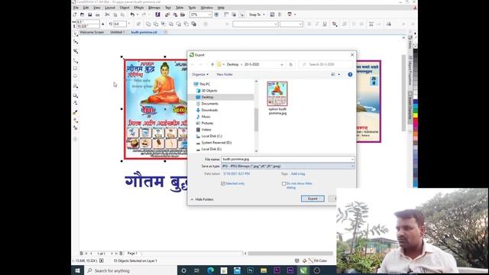Image resolution: width=489 pixels, height=275 pixels.
Task: Click Hide Folders in Export dialog
Action: (x=202, y=199)
